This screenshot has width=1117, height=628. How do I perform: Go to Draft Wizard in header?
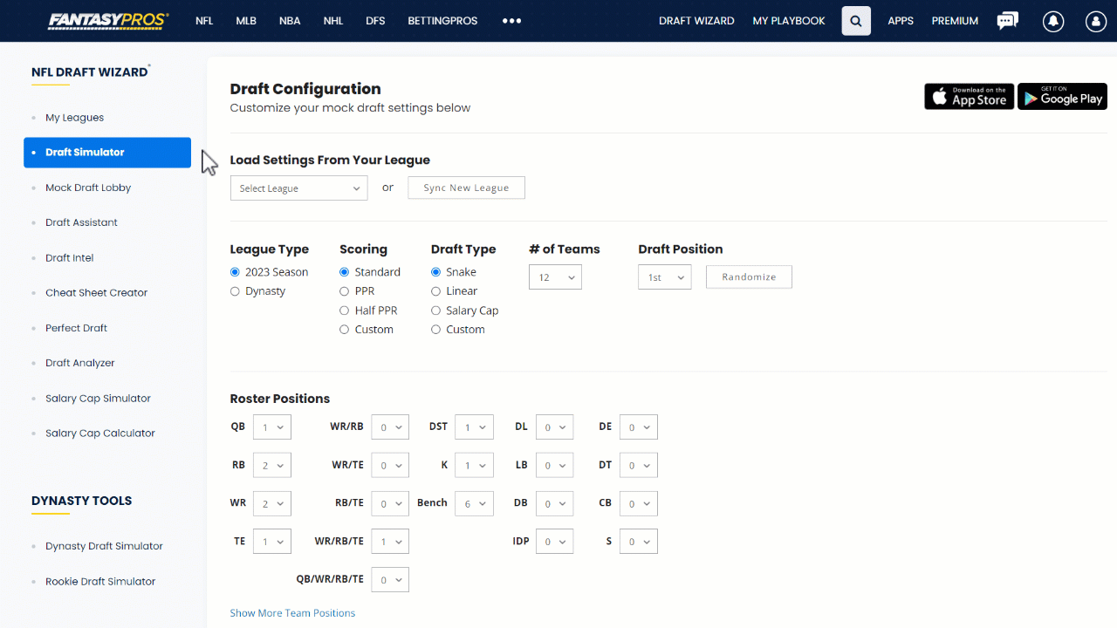pos(696,21)
